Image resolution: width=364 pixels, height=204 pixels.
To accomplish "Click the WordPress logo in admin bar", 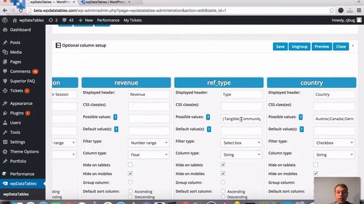I will tap(5, 20).
